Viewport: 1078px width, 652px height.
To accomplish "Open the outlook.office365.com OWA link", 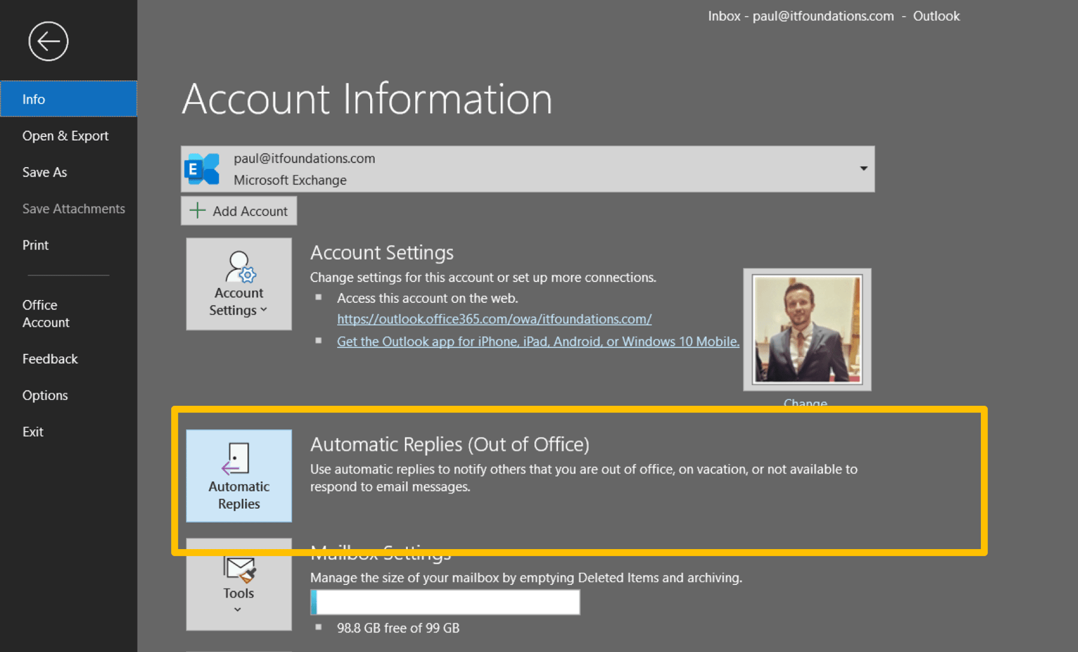I will coord(493,319).
